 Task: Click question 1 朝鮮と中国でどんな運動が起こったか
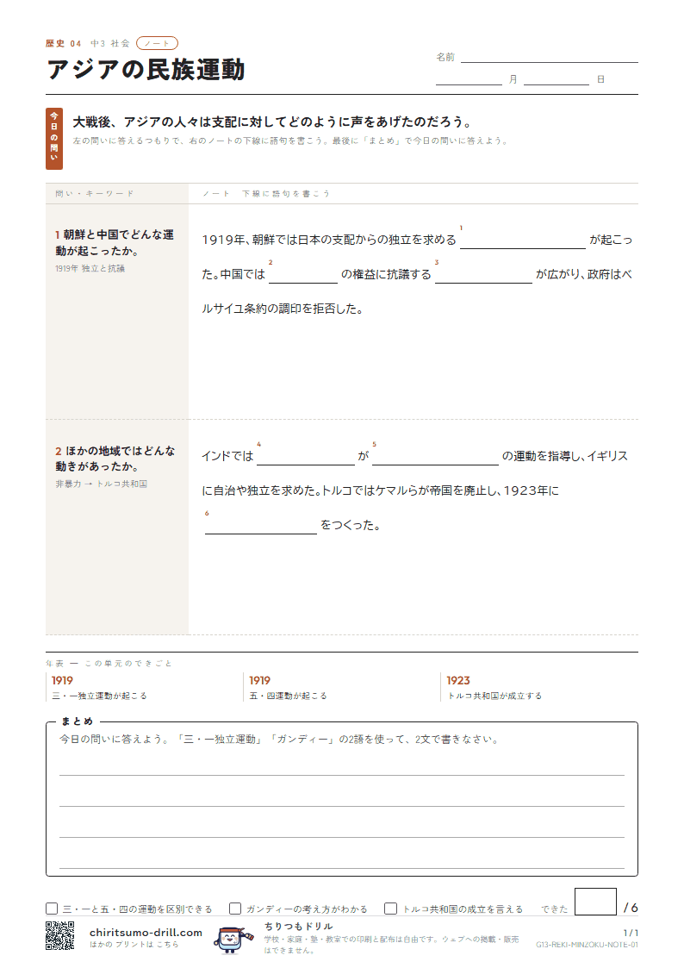pyautogui.click(x=115, y=242)
